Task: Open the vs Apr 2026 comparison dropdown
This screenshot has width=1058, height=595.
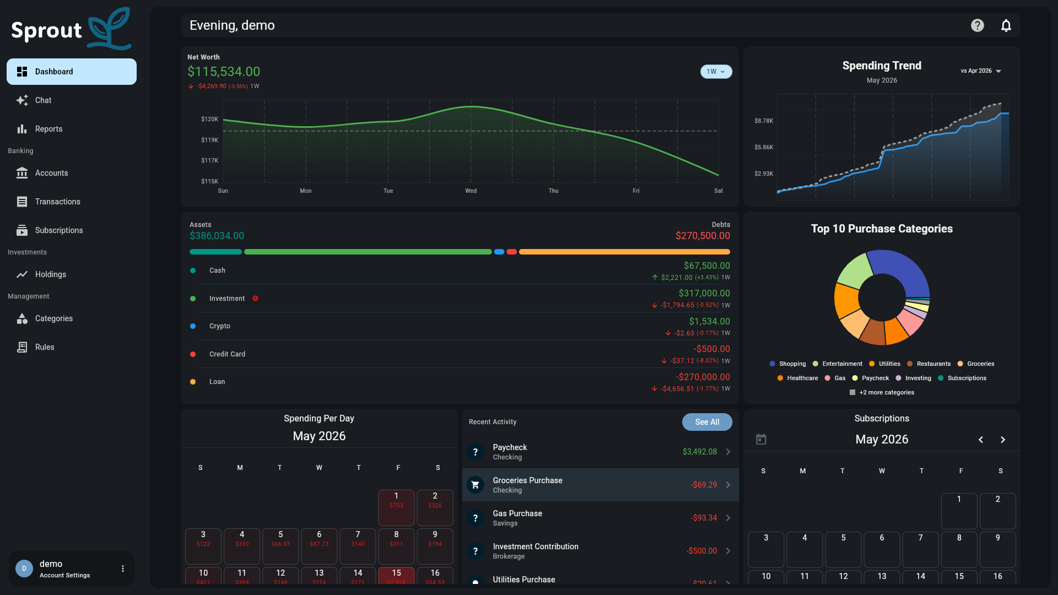Action: 981,71
